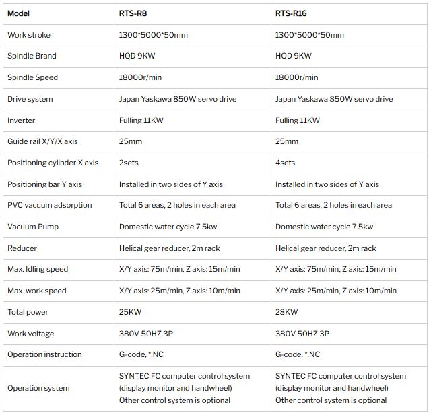The image size is (431, 417).
Task: Click the RTS-R8 column header
Action: pyautogui.click(x=133, y=13)
